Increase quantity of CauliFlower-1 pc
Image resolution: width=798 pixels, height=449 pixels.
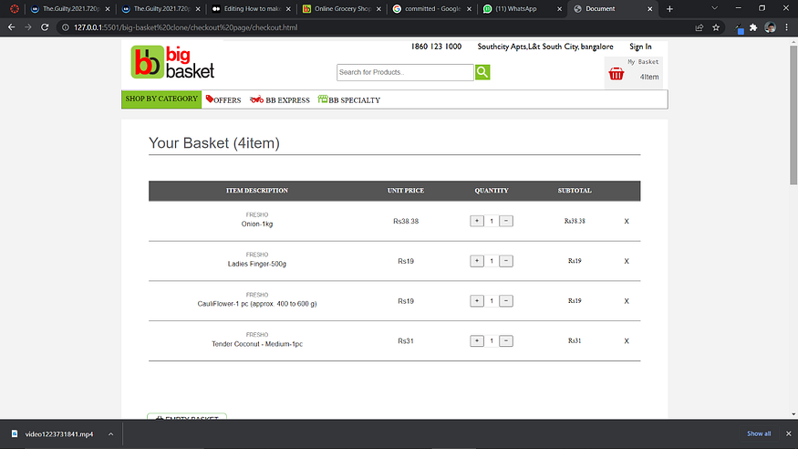[x=477, y=301]
